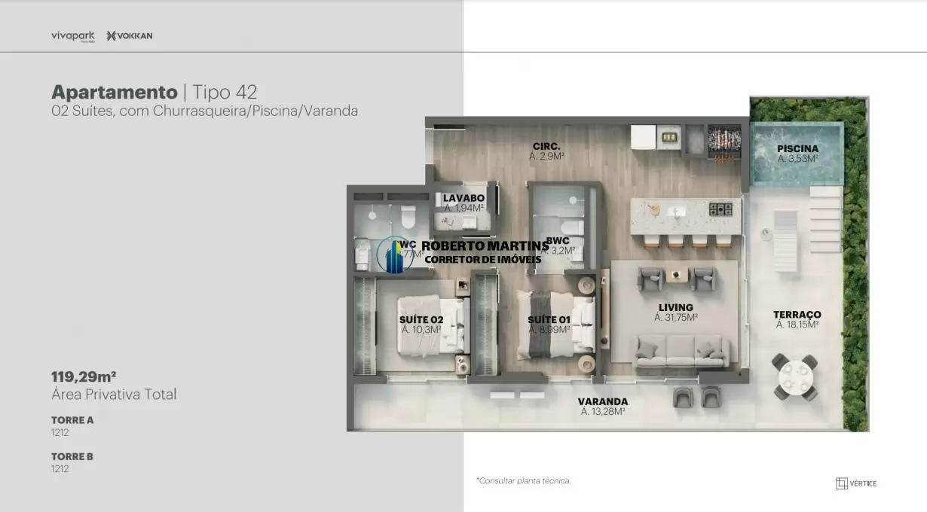Image resolution: width=927 pixels, height=512 pixels.
Task: Click the Apartamento Tipo 42 title
Action: coord(154,93)
